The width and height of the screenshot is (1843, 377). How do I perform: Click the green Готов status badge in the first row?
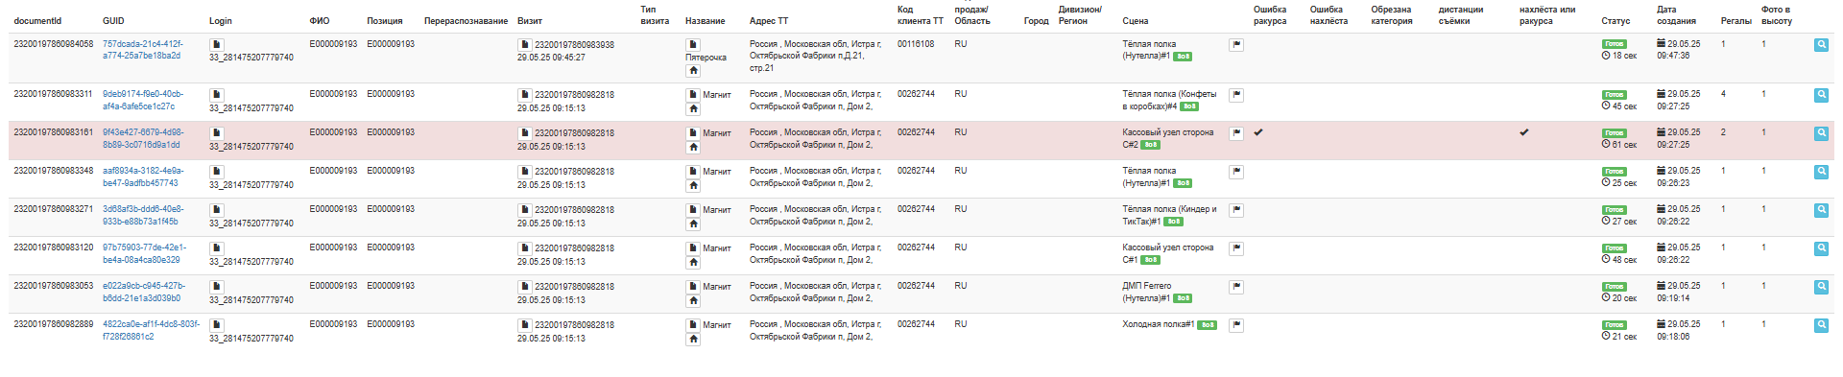click(x=1615, y=44)
